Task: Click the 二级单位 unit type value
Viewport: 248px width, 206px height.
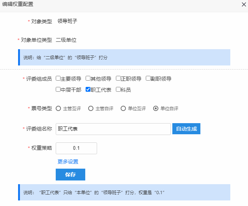Action: (66, 40)
